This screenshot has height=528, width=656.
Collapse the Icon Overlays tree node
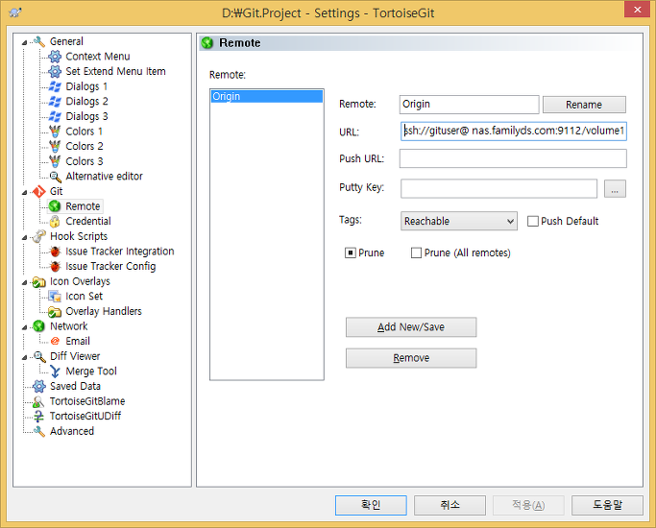click(24, 282)
